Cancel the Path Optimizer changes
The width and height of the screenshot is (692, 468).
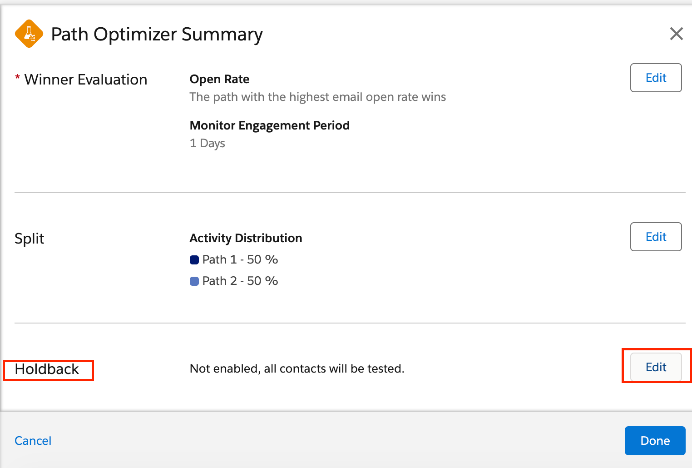click(x=33, y=441)
